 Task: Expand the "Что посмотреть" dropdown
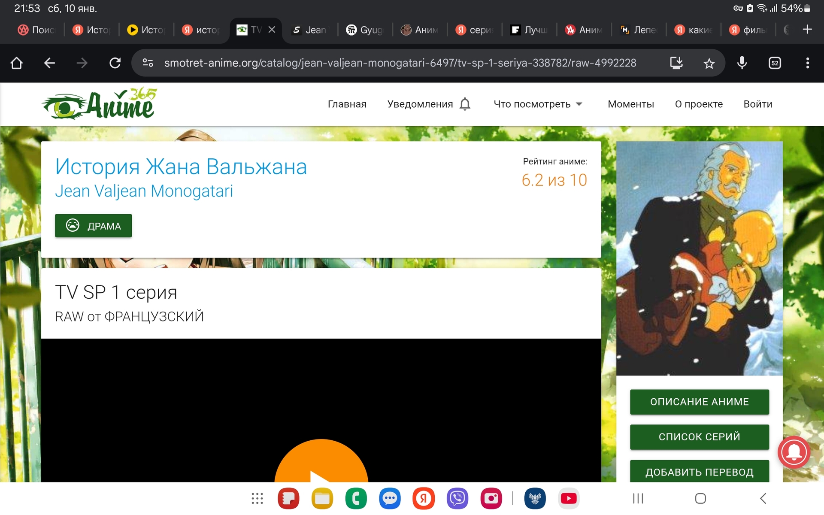[x=538, y=104]
